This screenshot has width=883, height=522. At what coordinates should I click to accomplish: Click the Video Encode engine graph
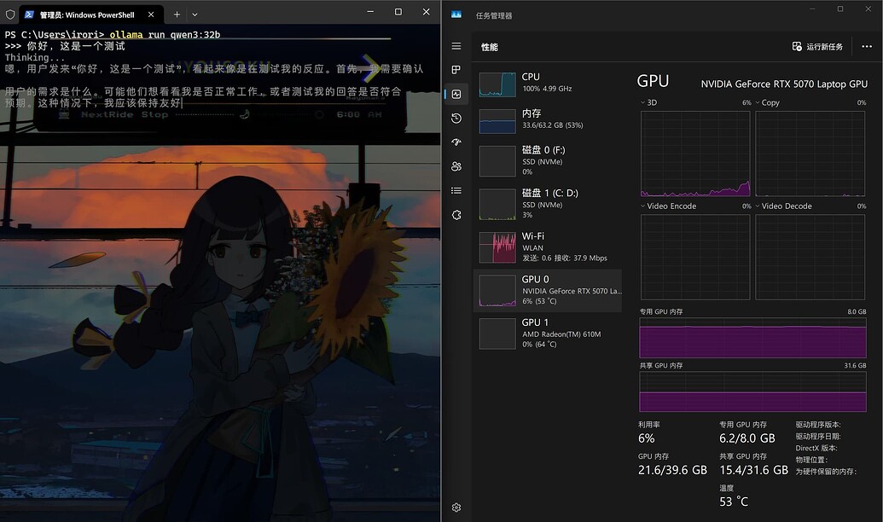click(x=695, y=258)
